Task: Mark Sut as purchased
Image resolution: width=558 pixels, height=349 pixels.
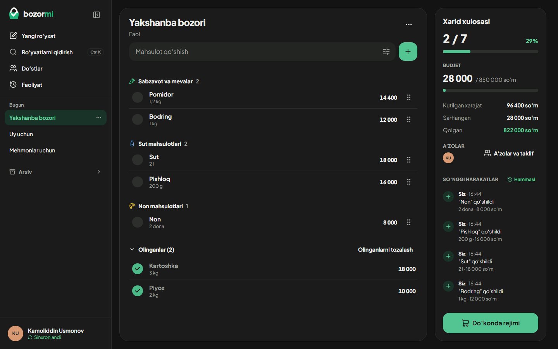Action: pos(138,160)
